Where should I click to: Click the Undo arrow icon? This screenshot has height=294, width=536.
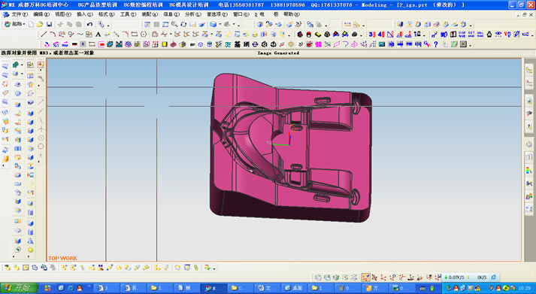(89, 24)
